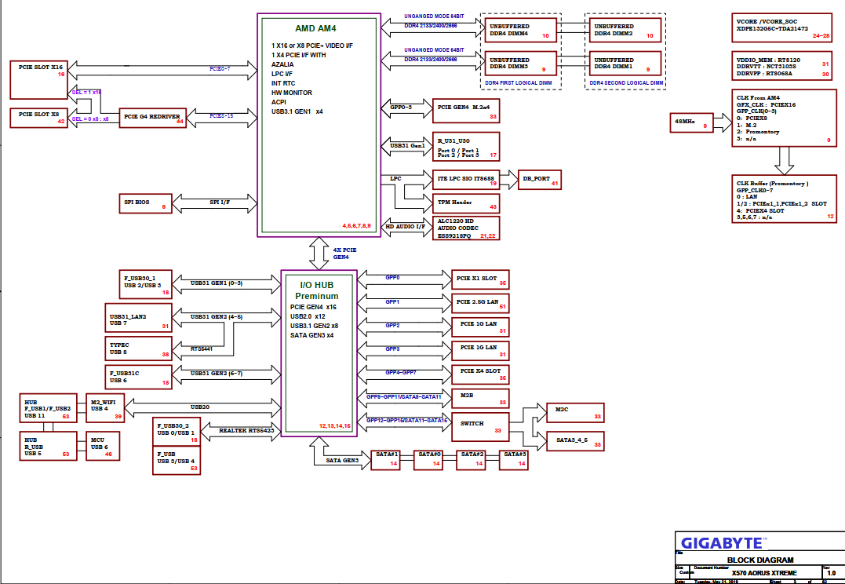This screenshot has height=584, width=845.
Task: Click the I/O HUB Preminum title
Action: tap(317, 290)
